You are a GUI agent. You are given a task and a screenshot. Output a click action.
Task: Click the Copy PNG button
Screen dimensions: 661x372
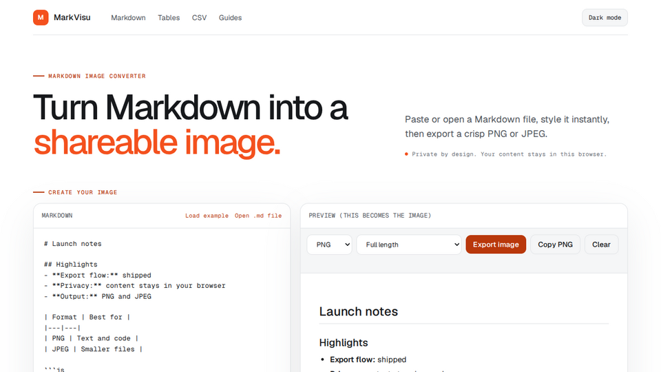click(555, 245)
